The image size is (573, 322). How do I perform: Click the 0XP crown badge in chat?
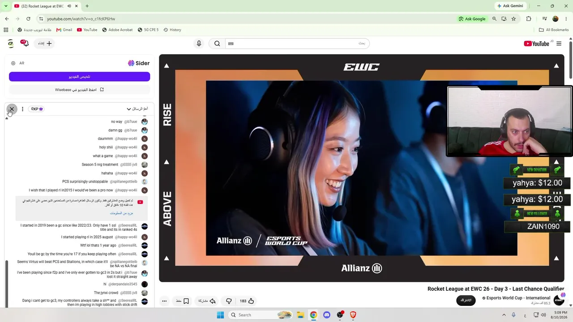point(37,109)
